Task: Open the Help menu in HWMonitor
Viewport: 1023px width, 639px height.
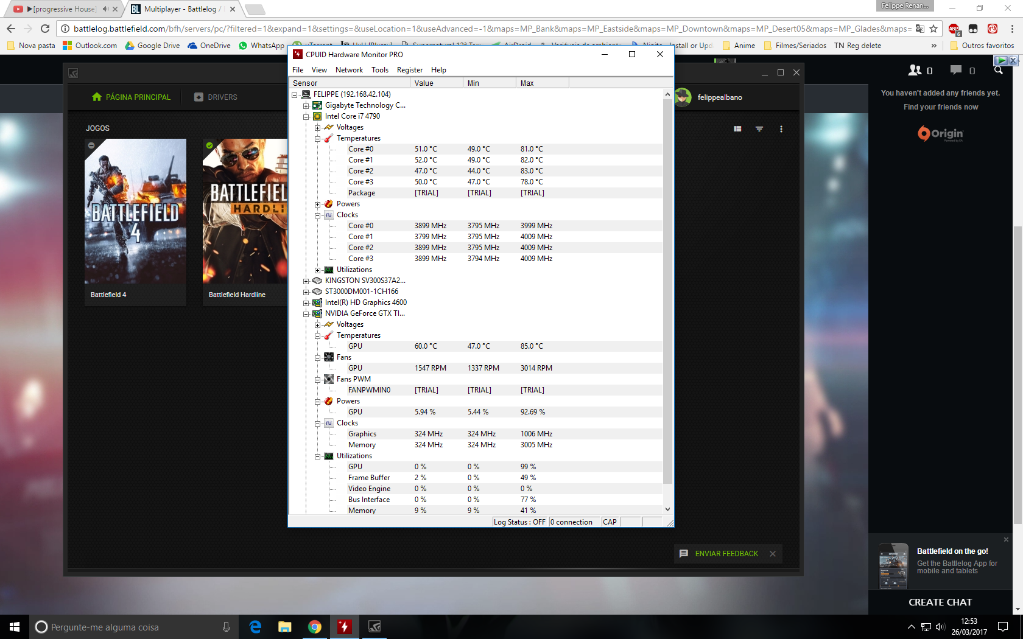Action: click(x=438, y=70)
